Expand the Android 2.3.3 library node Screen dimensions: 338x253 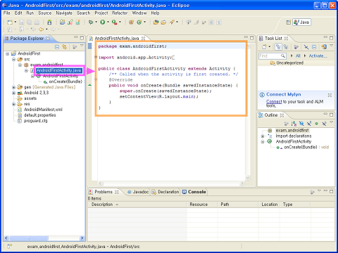[x=14, y=93]
